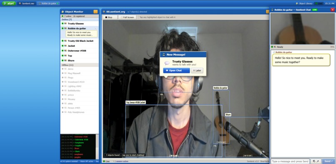
Task: Click the Shure object icon in list
Action: [65, 61]
